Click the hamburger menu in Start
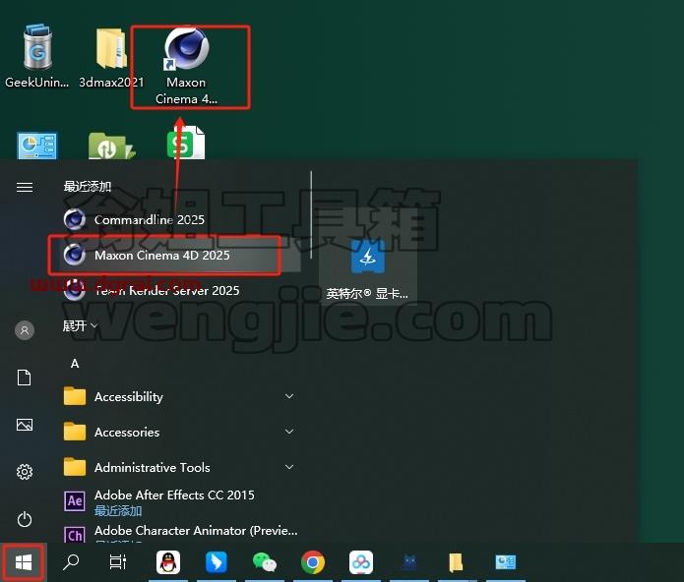The width and height of the screenshot is (684, 582). [x=25, y=188]
